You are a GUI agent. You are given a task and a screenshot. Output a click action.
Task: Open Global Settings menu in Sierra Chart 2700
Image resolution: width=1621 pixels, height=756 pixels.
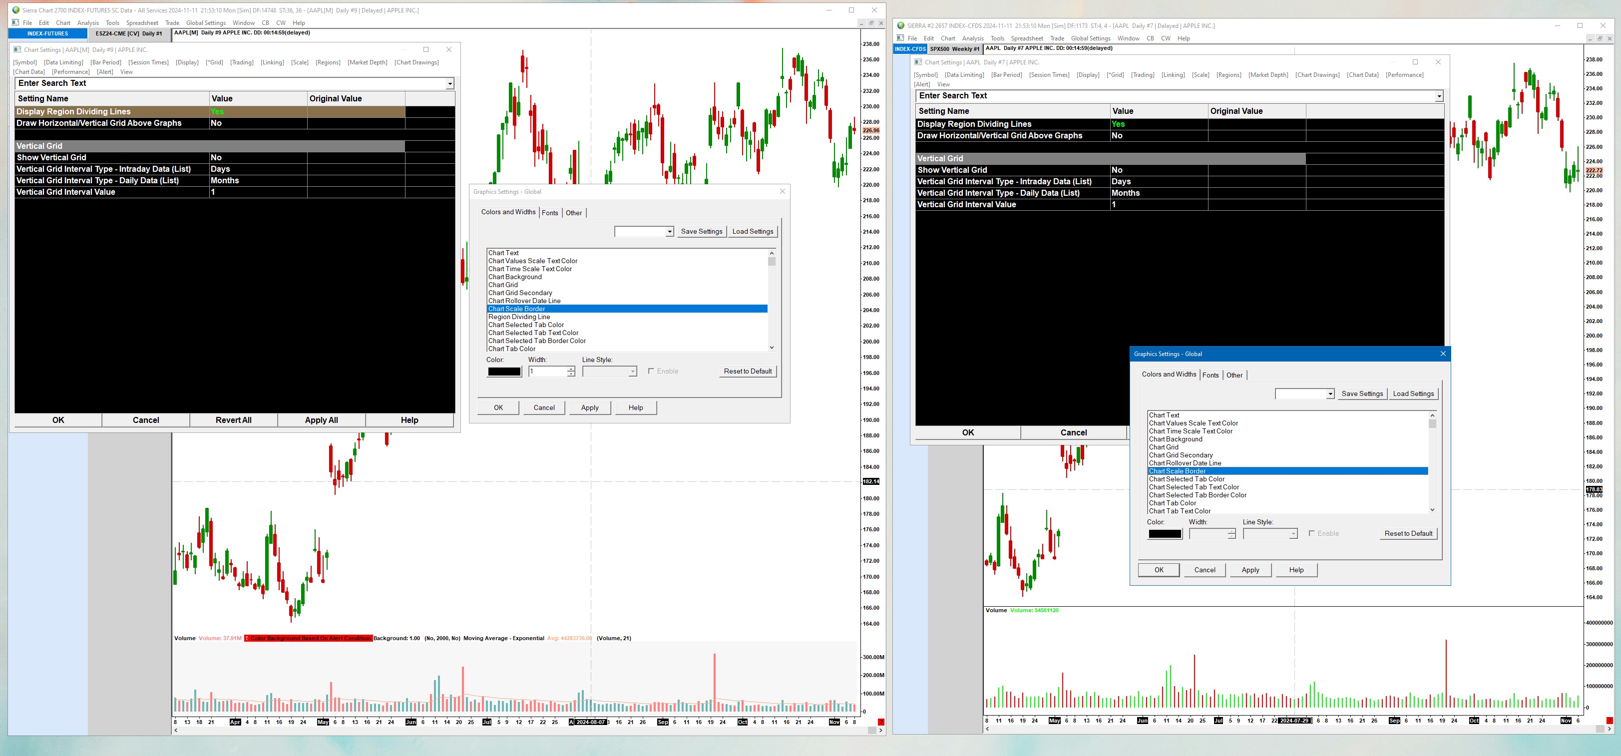(205, 22)
